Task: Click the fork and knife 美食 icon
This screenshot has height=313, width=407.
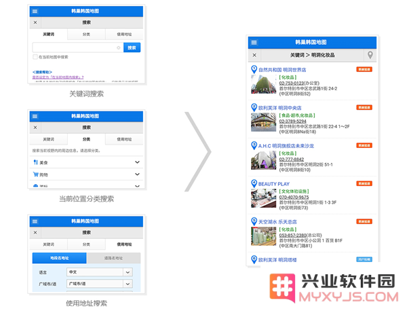Action: click(35, 162)
